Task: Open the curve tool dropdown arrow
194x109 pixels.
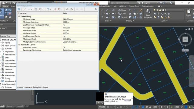Action: pyautogui.click(x=32, y=9)
